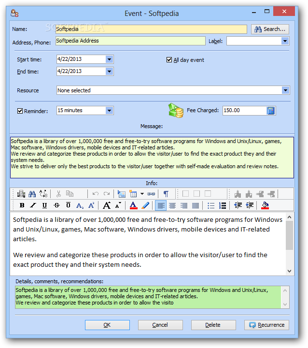Click the Redo arrow icon

point(107,194)
